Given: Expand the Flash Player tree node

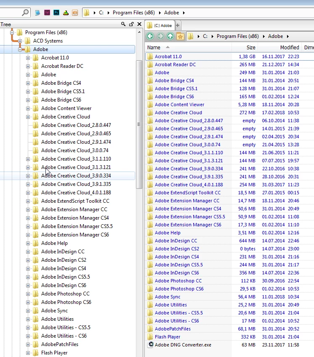Looking at the screenshot, I should point(28,353).
